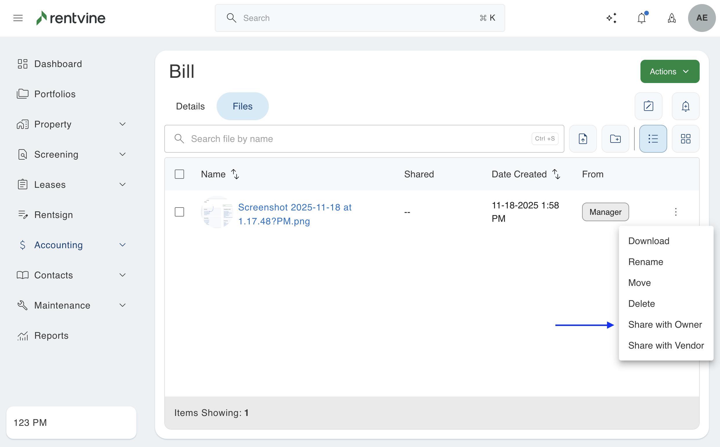Expand the Property sidebar section
Screen dimensions: 720x447
pyautogui.click(x=122, y=124)
